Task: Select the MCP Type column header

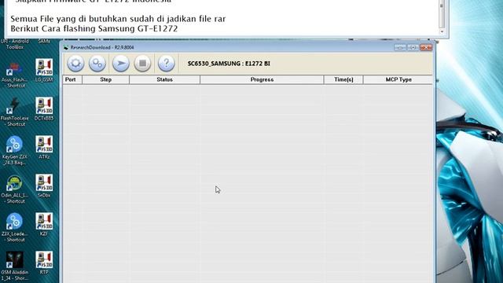Action: 398,79
